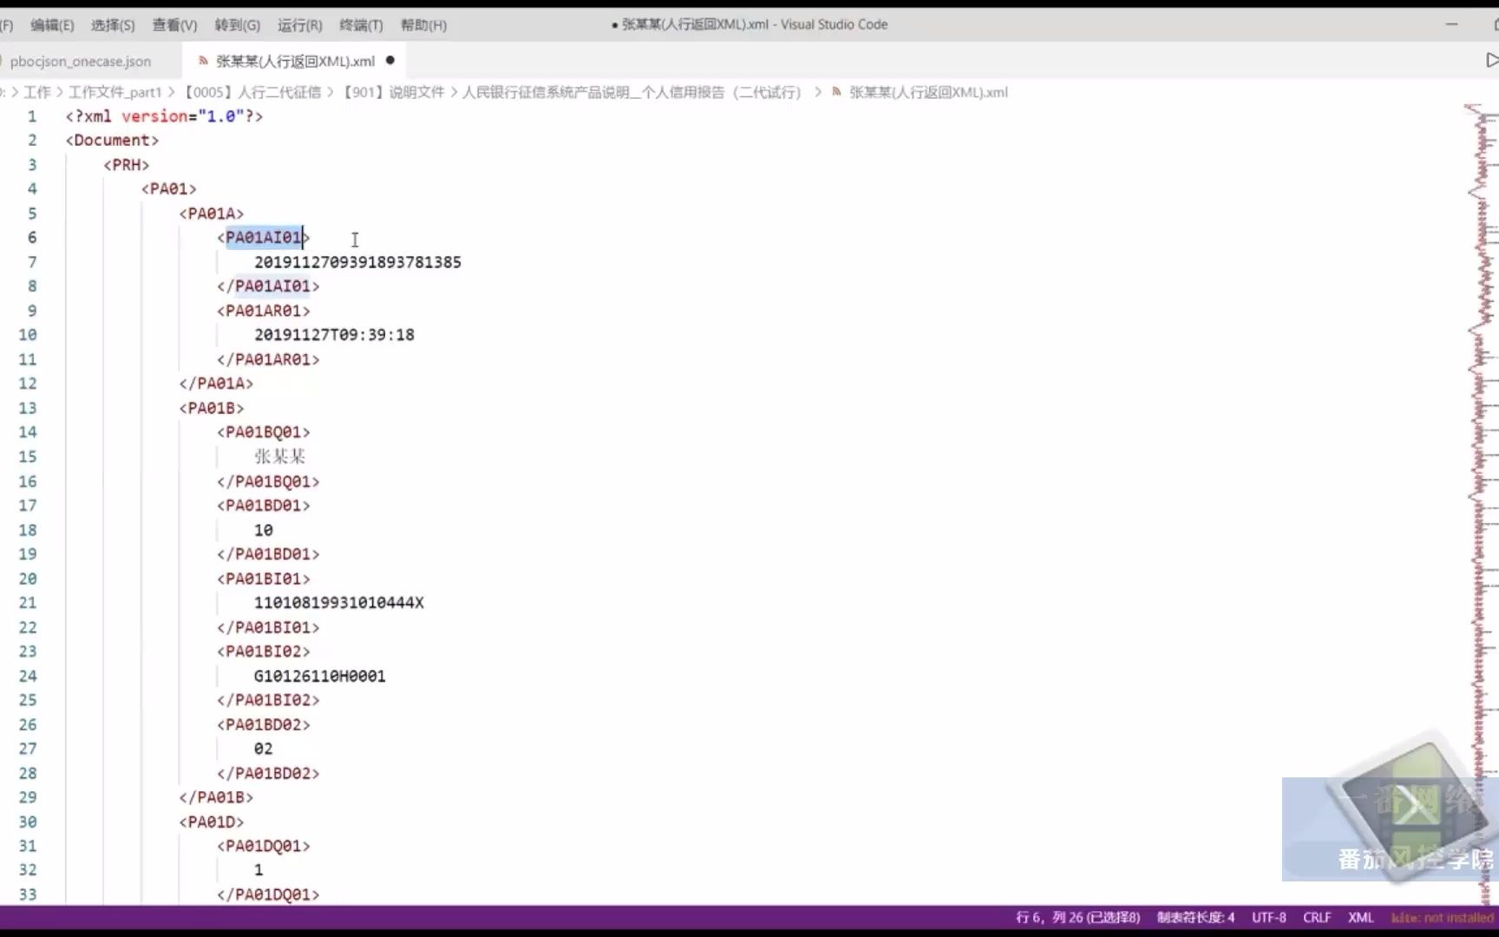Click XML icon in breadcrumb path
The height and width of the screenshot is (937, 1499).
pyautogui.click(x=836, y=92)
